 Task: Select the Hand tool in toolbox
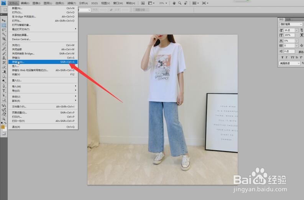(x=4, y=114)
